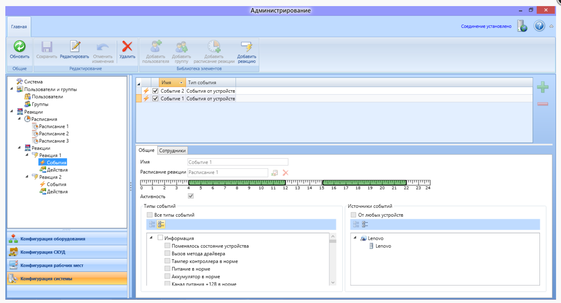The height and width of the screenshot is (303, 561).
Task: Check Аккумулятор в норме checkbox
Action: (x=167, y=276)
